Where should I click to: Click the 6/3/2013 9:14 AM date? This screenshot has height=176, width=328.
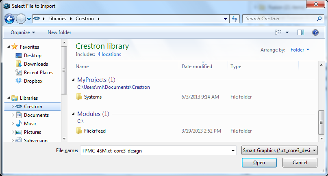[x=200, y=97]
